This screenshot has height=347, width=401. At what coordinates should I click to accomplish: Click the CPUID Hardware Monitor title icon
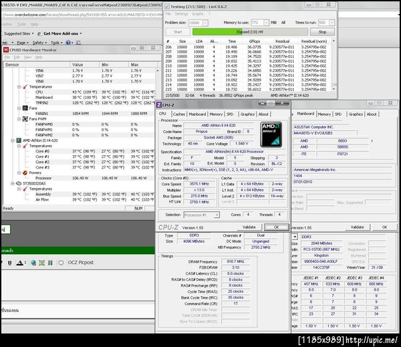[6, 49]
